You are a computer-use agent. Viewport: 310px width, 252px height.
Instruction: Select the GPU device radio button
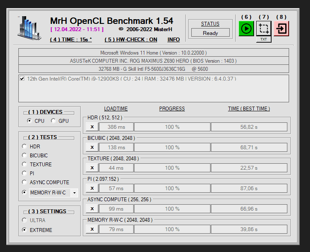click(53, 121)
